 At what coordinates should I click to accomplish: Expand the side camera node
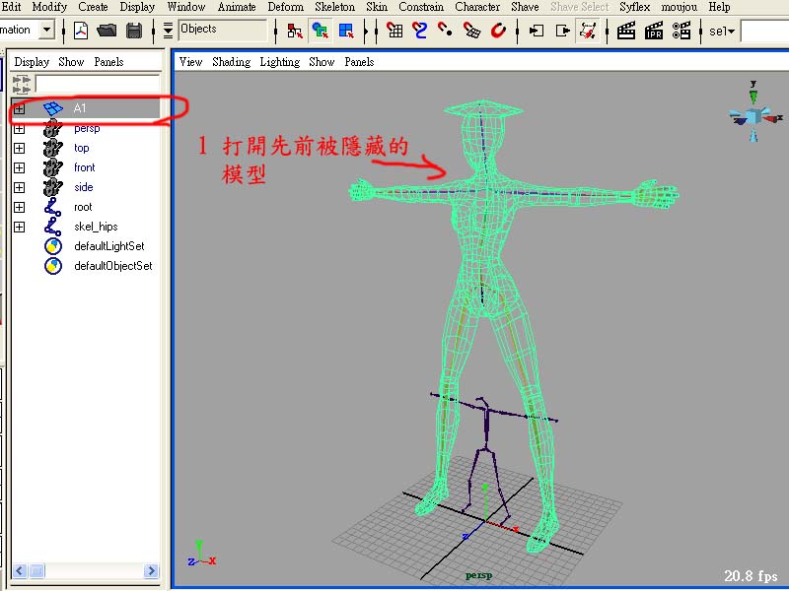[19, 187]
